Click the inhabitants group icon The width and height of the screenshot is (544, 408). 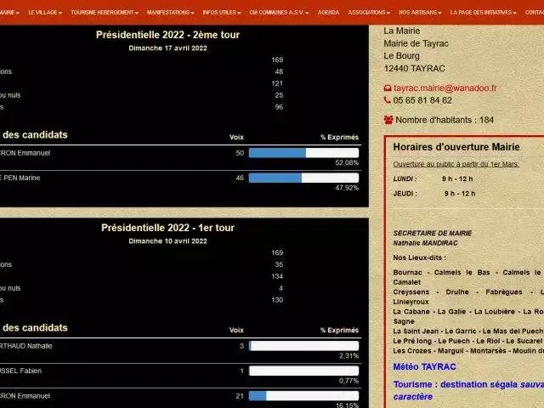click(388, 121)
